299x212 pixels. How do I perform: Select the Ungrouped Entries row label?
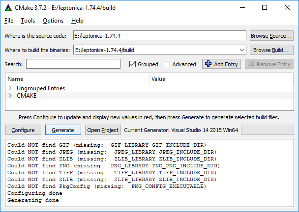coord(41,88)
